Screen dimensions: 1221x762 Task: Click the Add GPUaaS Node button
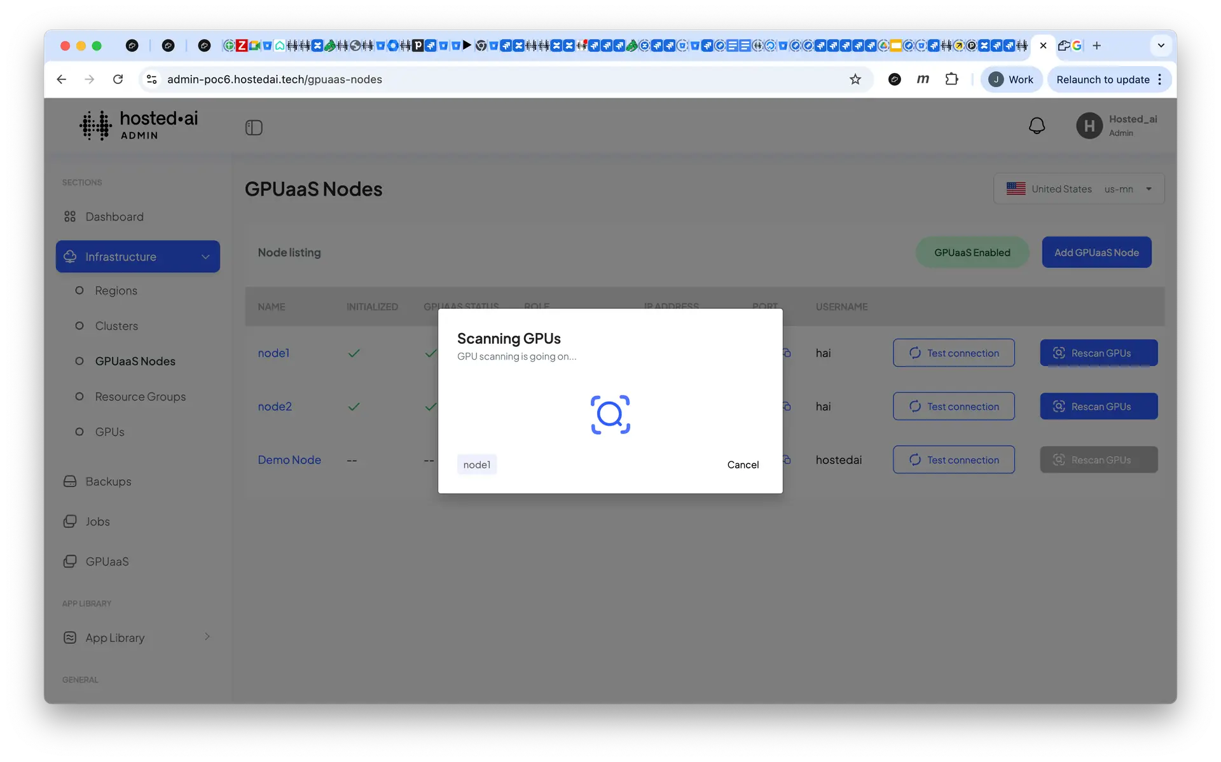point(1096,252)
